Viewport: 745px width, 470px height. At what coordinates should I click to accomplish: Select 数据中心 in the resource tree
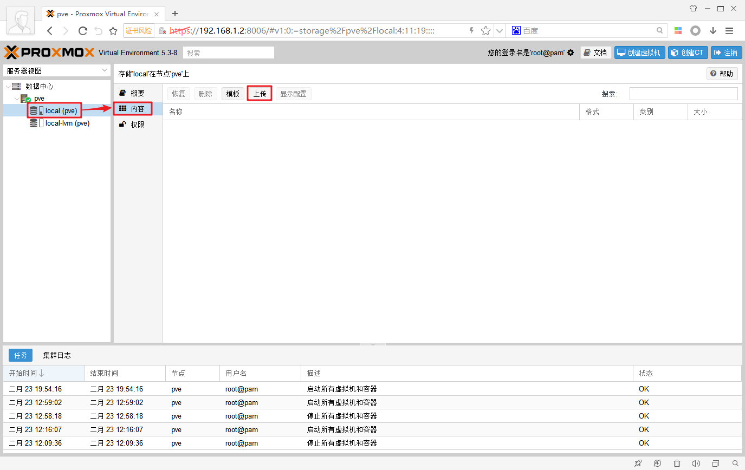click(x=40, y=86)
